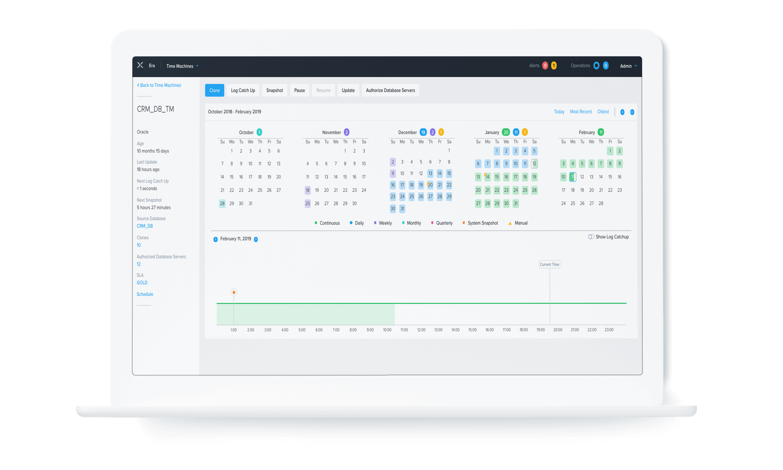Go to next day after February 11, 2019

256,239
